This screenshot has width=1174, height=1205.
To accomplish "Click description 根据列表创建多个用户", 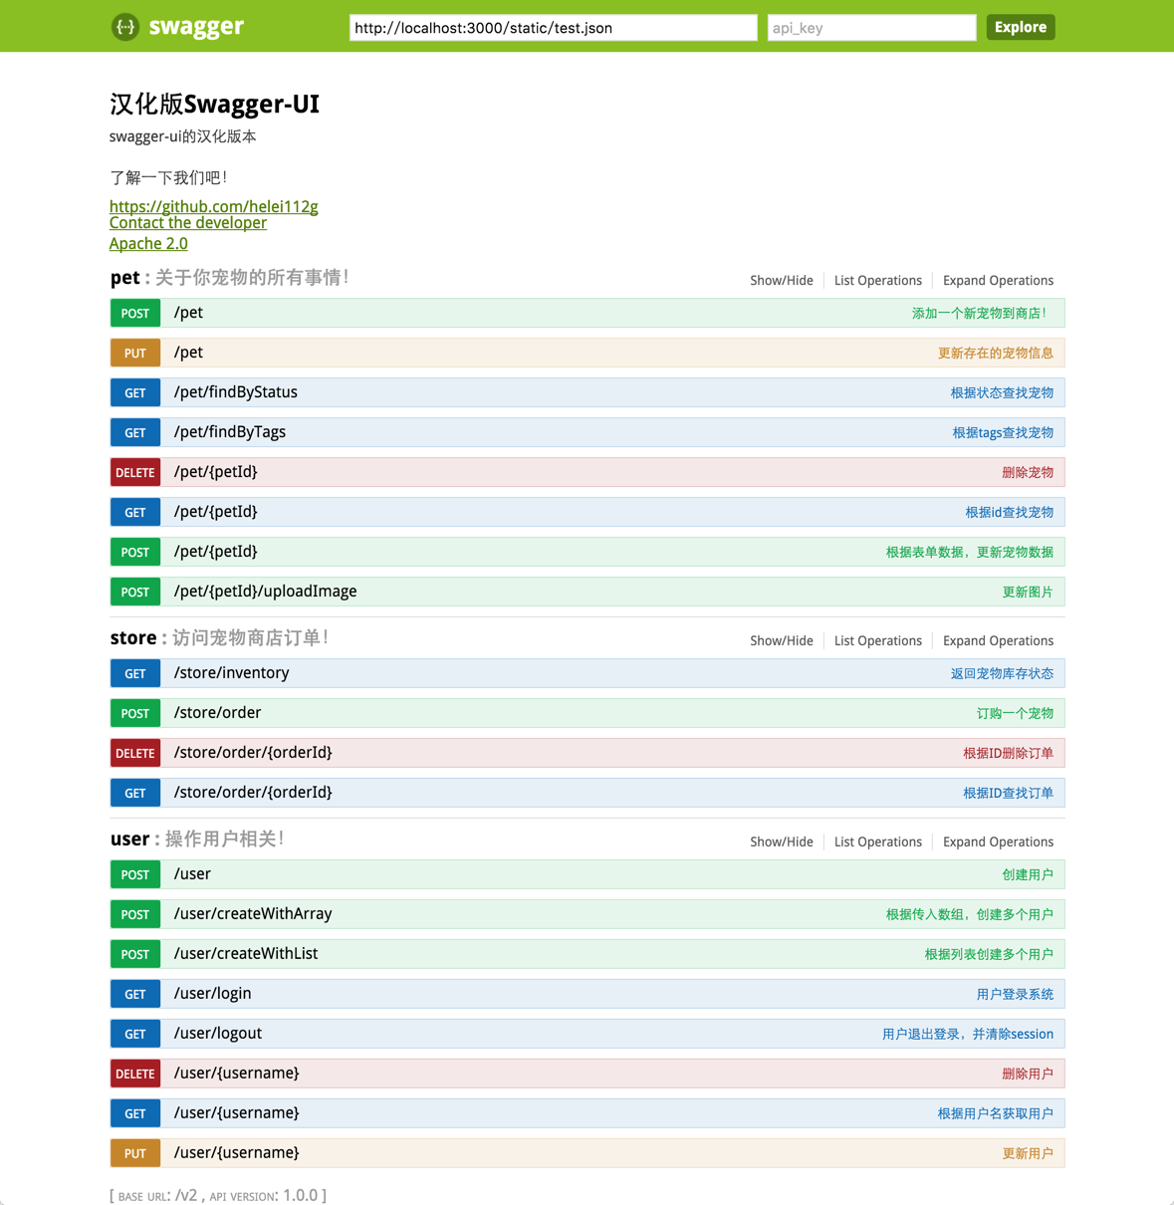I will tap(989, 954).
